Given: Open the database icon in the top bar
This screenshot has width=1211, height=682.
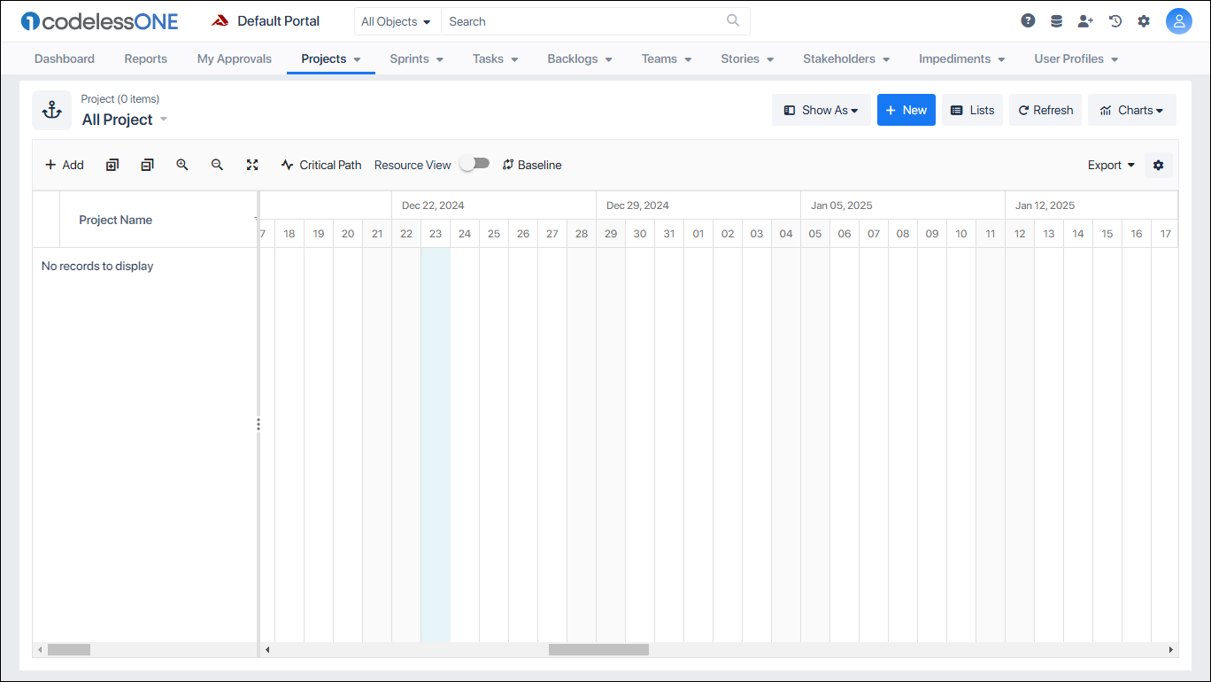Looking at the screenshot, I should click(1056, 19).
